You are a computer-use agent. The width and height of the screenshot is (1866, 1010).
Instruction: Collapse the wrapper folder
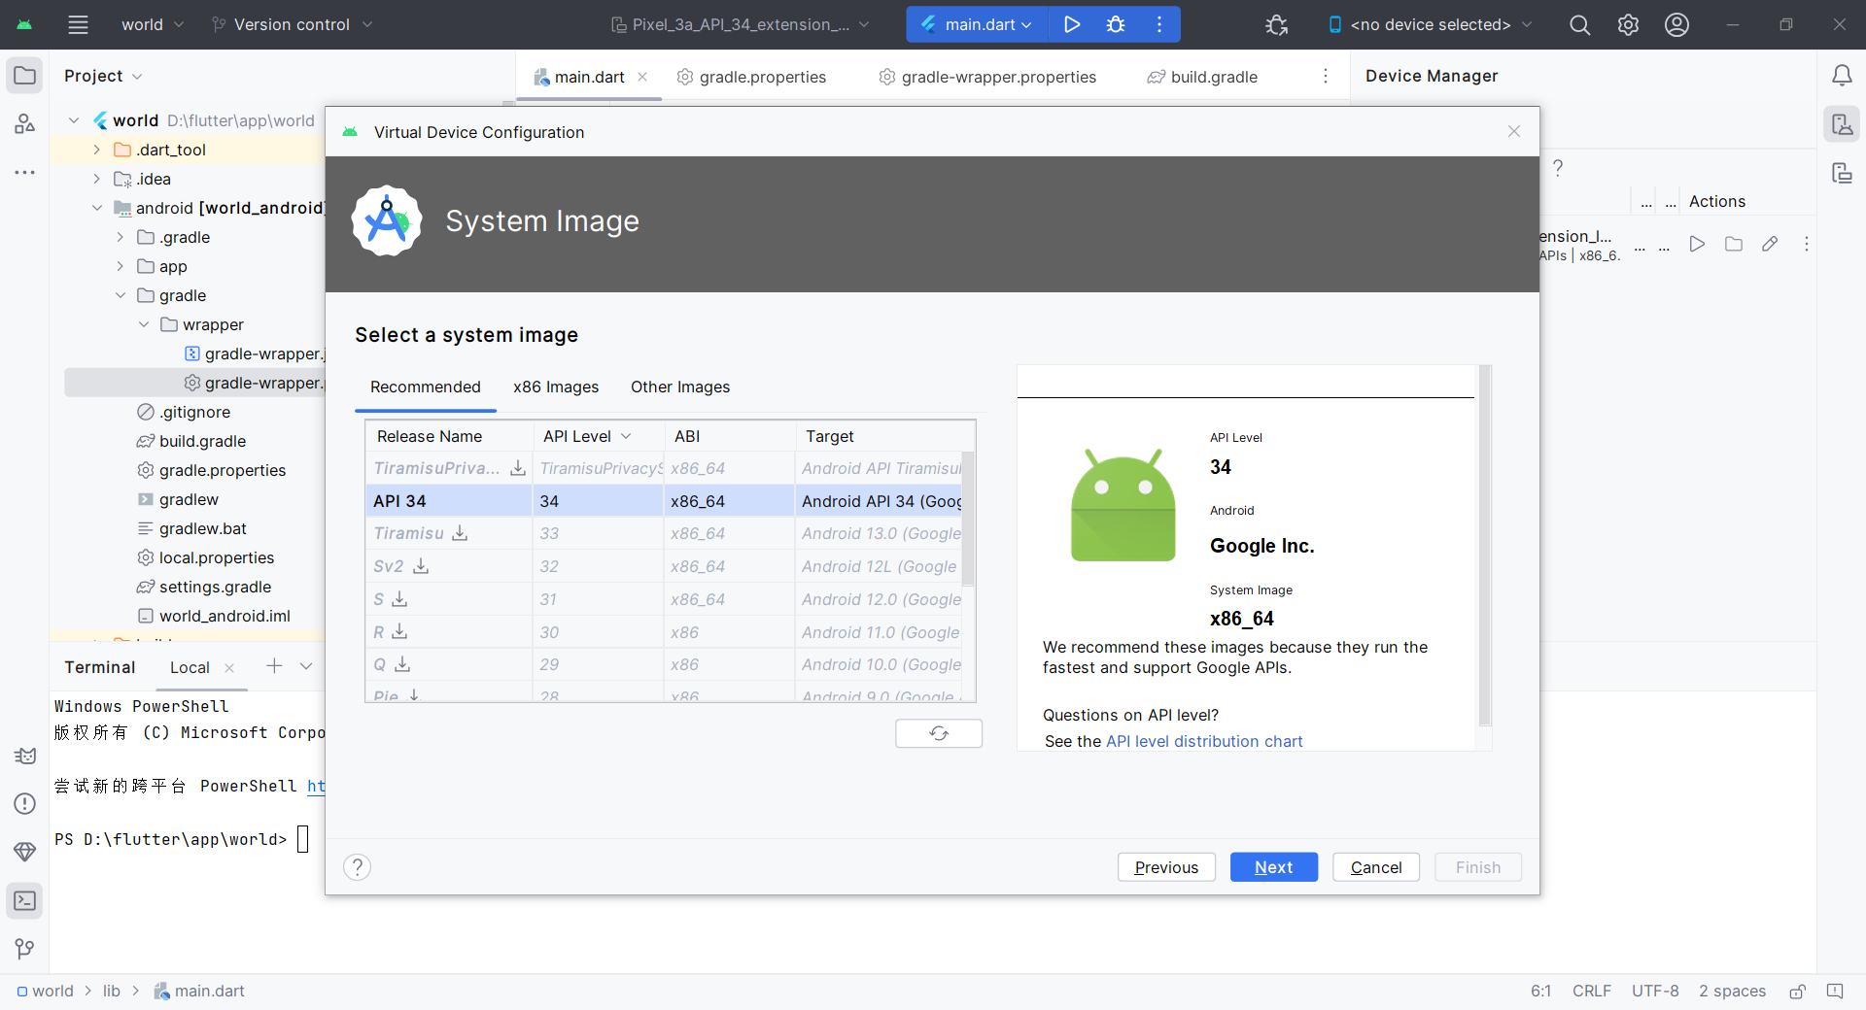144,324
